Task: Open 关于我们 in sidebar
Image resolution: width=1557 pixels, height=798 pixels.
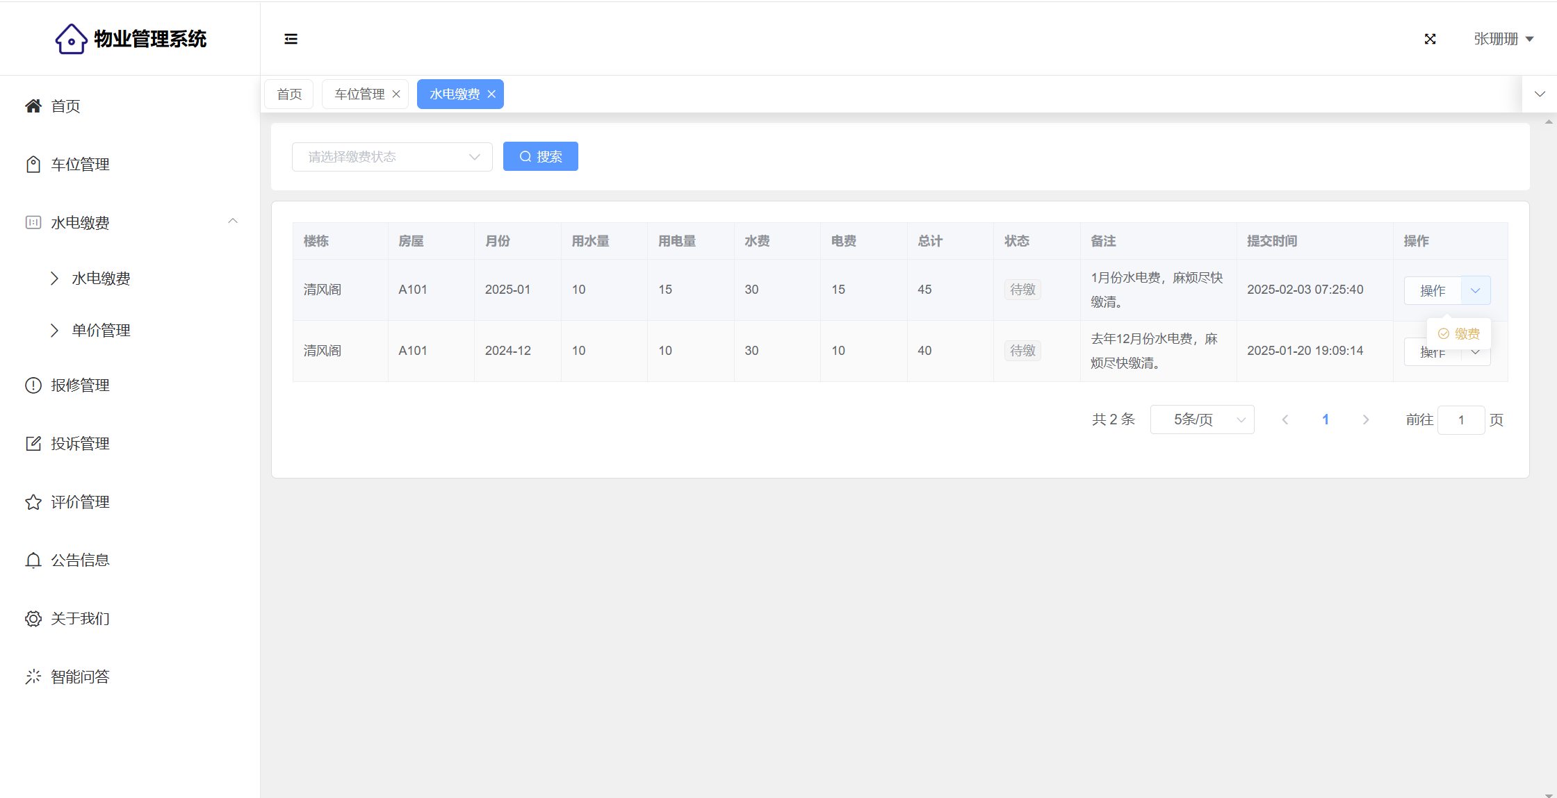Action: [80, 619]
